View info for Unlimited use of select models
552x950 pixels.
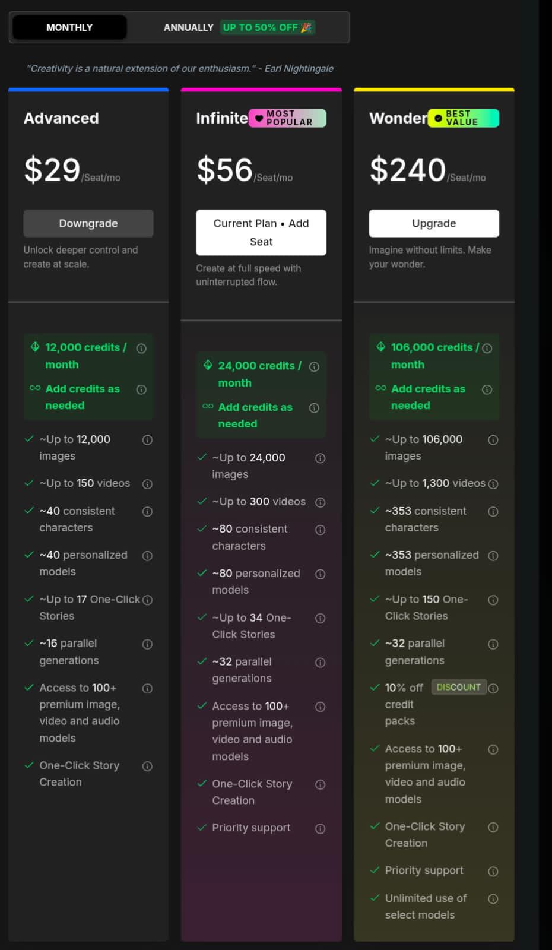[493, 899]
